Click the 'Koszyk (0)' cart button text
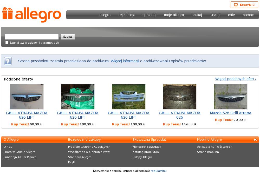The image size is (260, 176). click(x=248, y=5)
